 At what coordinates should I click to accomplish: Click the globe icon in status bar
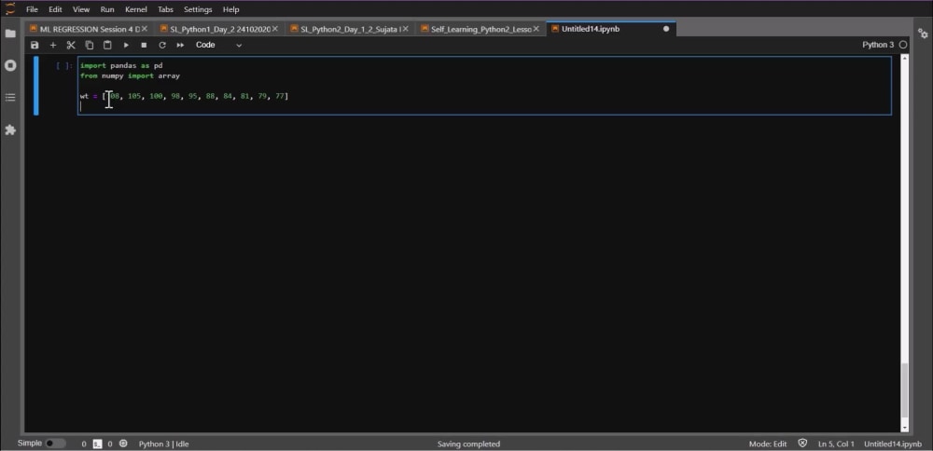click(x=123, y=444)
